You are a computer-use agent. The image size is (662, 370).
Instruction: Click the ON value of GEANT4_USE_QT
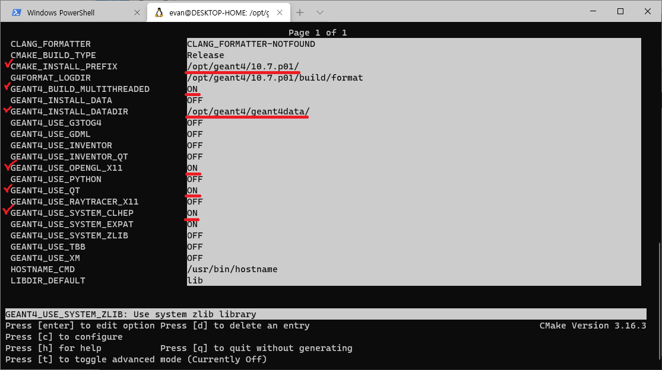192,190
